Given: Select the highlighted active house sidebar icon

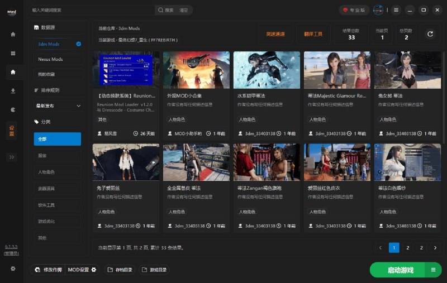Looking at the screenshot, I should [x=13, y=72].
